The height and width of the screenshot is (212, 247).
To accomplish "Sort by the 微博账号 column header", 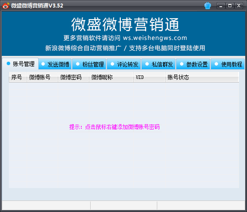I will tap(42, 77).
